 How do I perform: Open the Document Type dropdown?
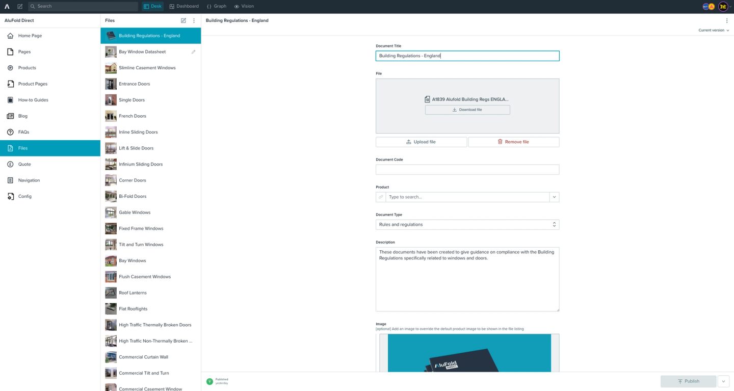coord(467,224)
